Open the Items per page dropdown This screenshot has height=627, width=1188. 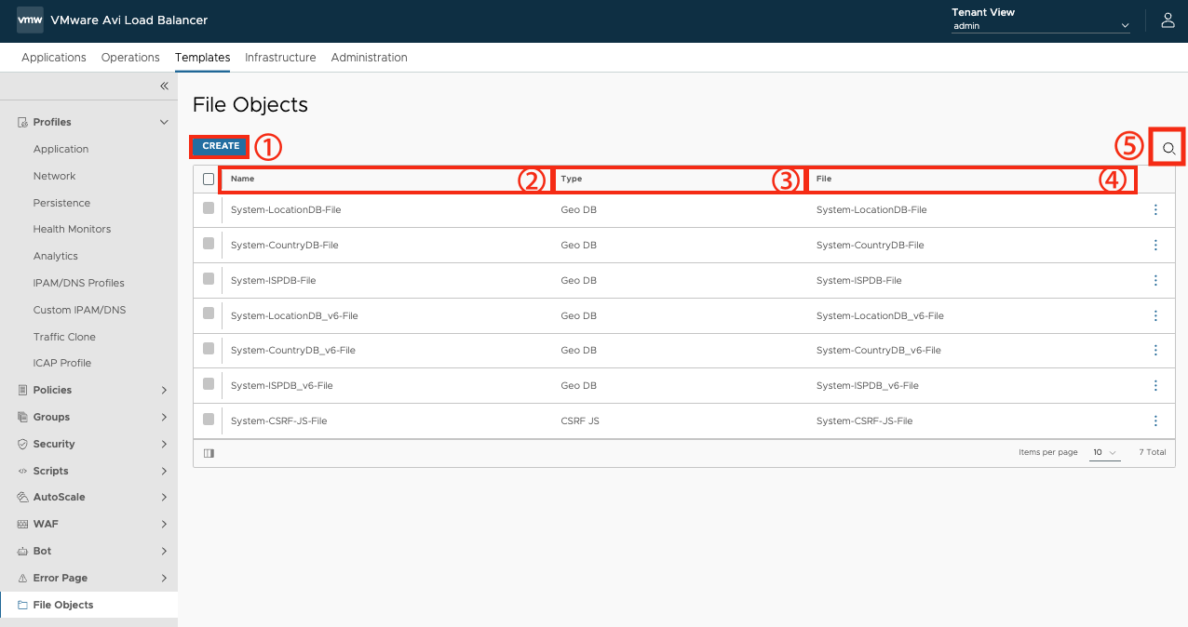(1104, 453)
